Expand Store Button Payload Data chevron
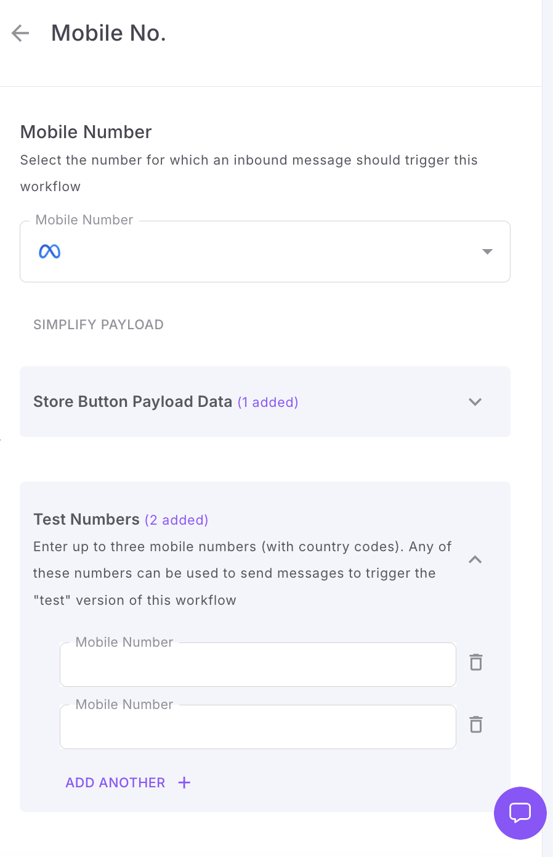Viewport: 553px width, 857px height. coord(475,402)
